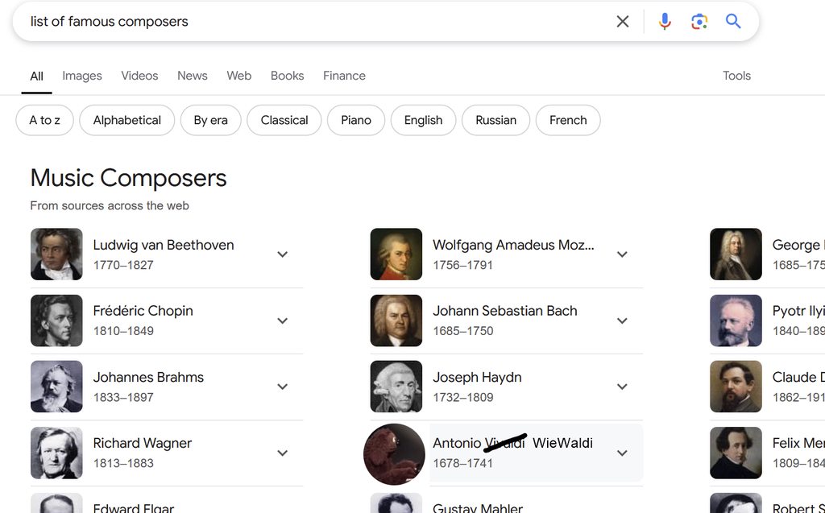Expand the Joseph Haydn details
The height and width of the screenshot is (513, 825).
[x=622, y=387]
